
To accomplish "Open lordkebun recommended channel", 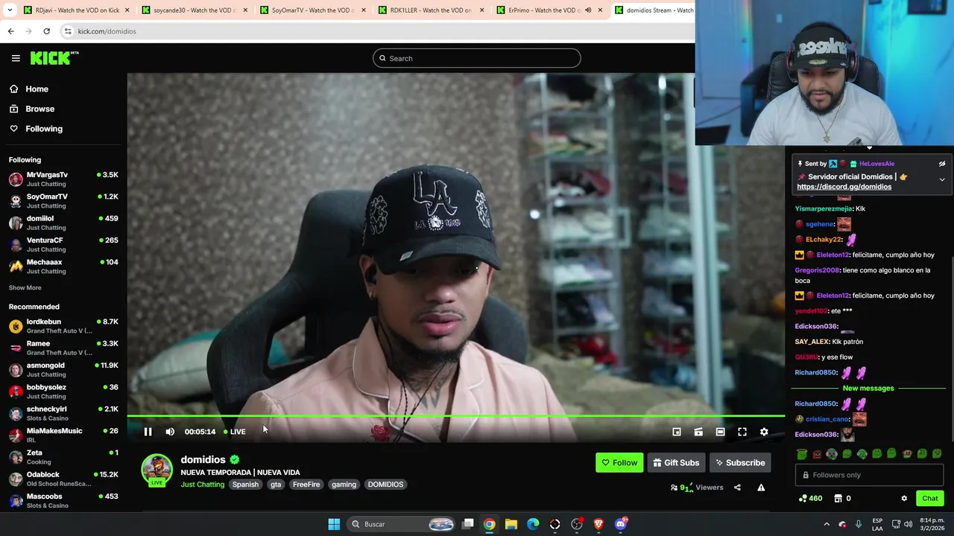I will (63, 326).
